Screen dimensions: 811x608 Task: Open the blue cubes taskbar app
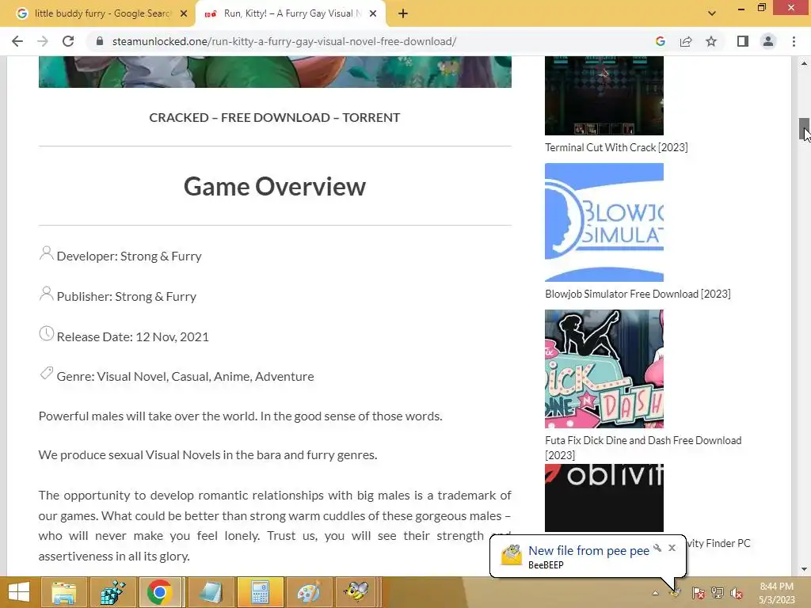112,592
